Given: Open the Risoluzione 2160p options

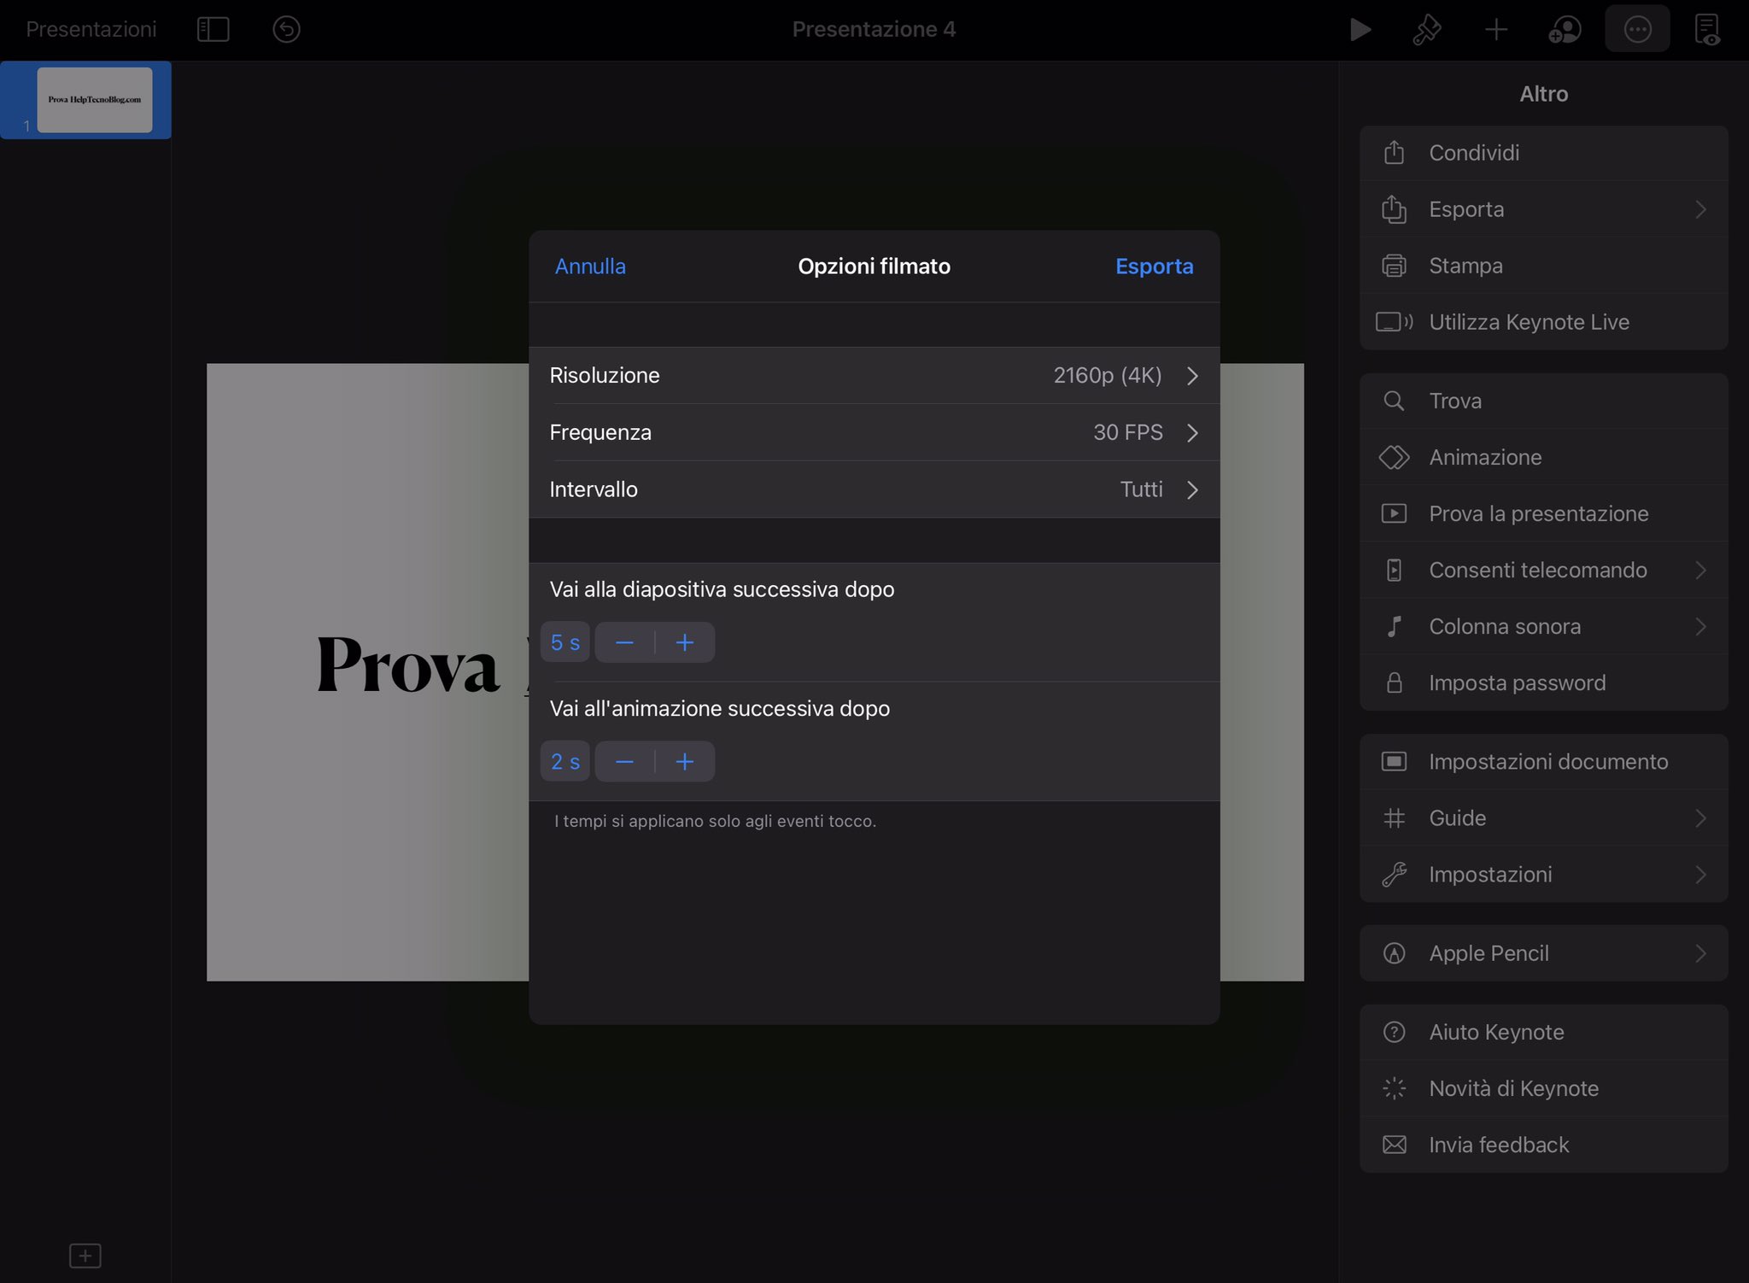Looking at the screenshot, I should (874, 376).
